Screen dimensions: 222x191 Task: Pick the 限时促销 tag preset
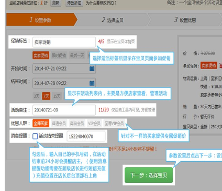pos(59,55)
